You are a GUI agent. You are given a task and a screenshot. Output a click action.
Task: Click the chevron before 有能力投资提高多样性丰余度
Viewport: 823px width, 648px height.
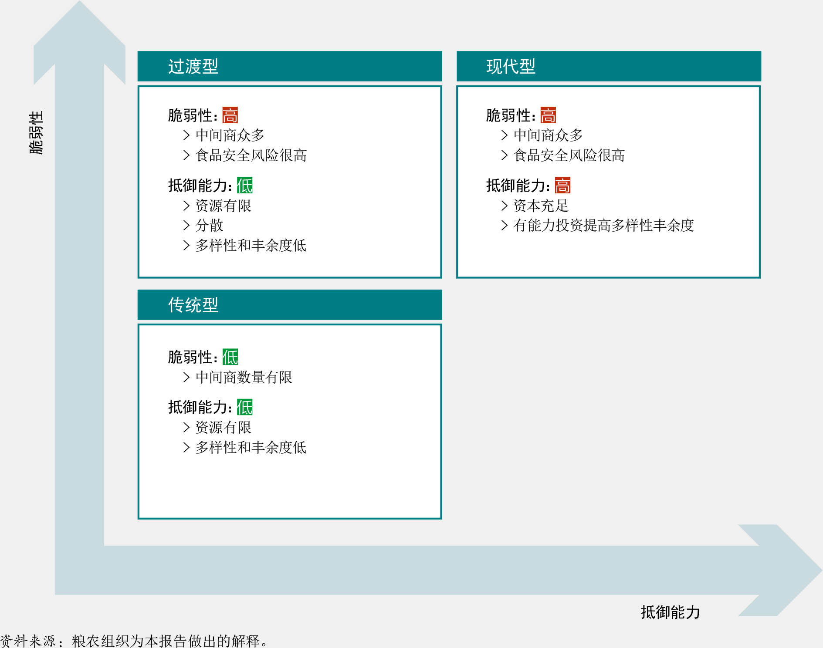pyautogui.click(x=505, y=225)
